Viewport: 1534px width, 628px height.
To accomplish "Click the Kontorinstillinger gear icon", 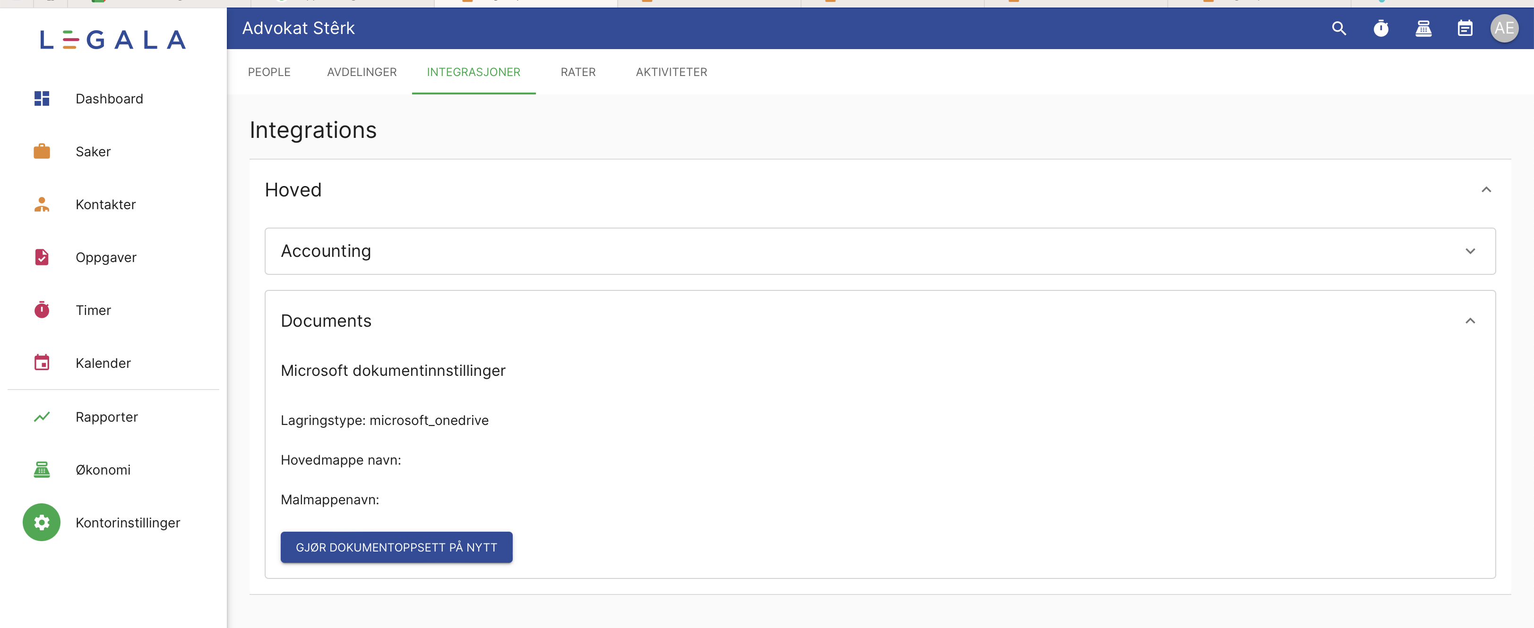I will click(42, 522).
